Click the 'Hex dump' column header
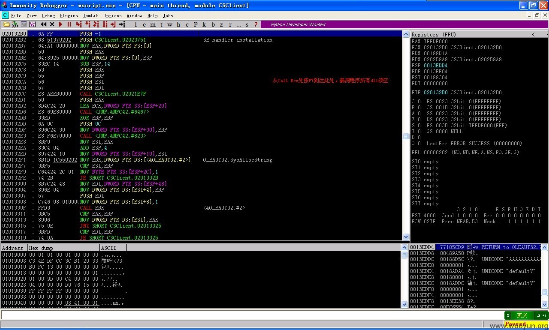Image resolution: width=549 pixels, height=330 pixels. pyautogui.click(x=63, y=248)
